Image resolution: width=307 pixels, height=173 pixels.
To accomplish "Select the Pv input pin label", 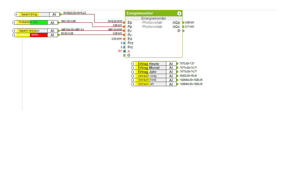I will click(130, 35).
